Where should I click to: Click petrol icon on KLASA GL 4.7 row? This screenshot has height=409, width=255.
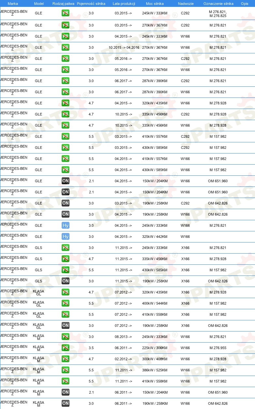click(66, 292)
